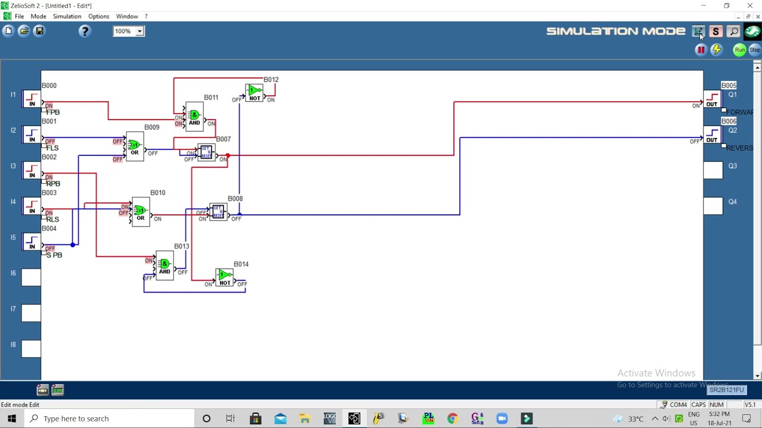Open the green analog display icon
Screen dimensions: 762x428
click(58, 390)
